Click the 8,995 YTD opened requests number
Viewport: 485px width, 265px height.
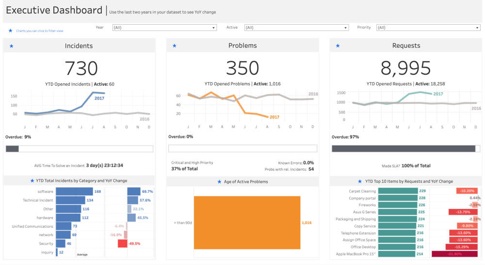pyautogui.click(x=405, y=68)
